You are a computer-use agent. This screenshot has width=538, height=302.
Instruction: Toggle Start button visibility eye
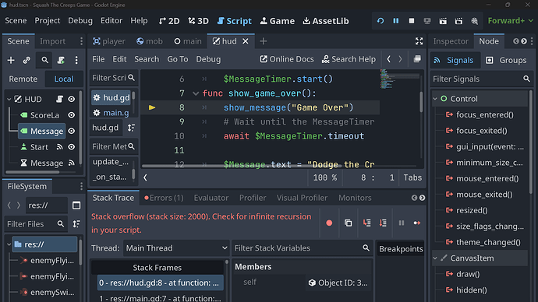click(x=72, y=147)
